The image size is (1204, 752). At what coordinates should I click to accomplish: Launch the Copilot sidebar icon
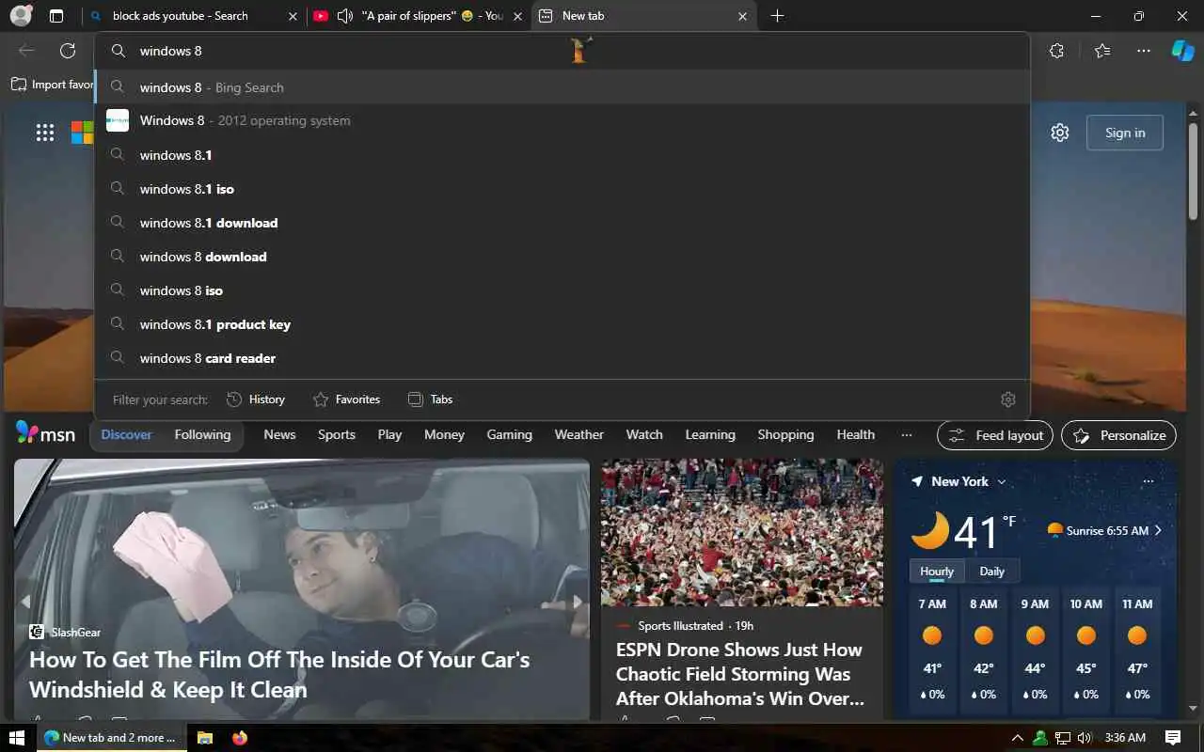click(x=1182, y=51)
